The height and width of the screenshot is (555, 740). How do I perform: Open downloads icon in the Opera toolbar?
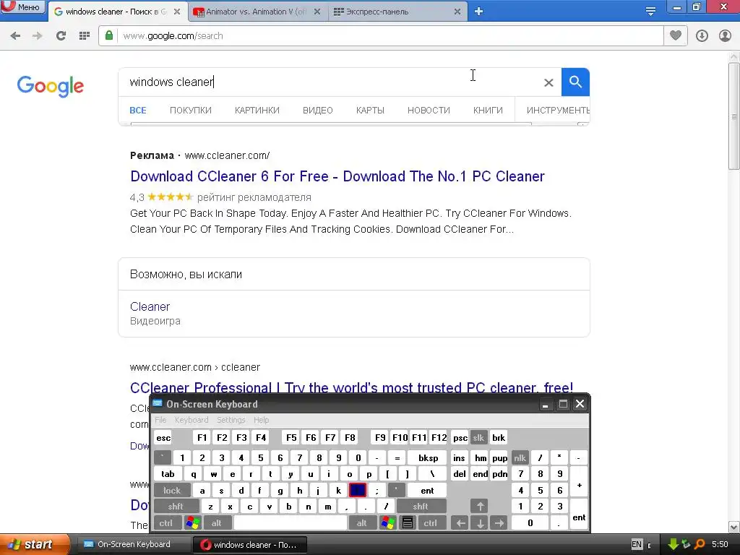(702, 36)
